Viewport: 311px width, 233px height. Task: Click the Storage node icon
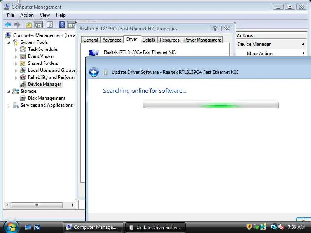(x=16, y=91)
